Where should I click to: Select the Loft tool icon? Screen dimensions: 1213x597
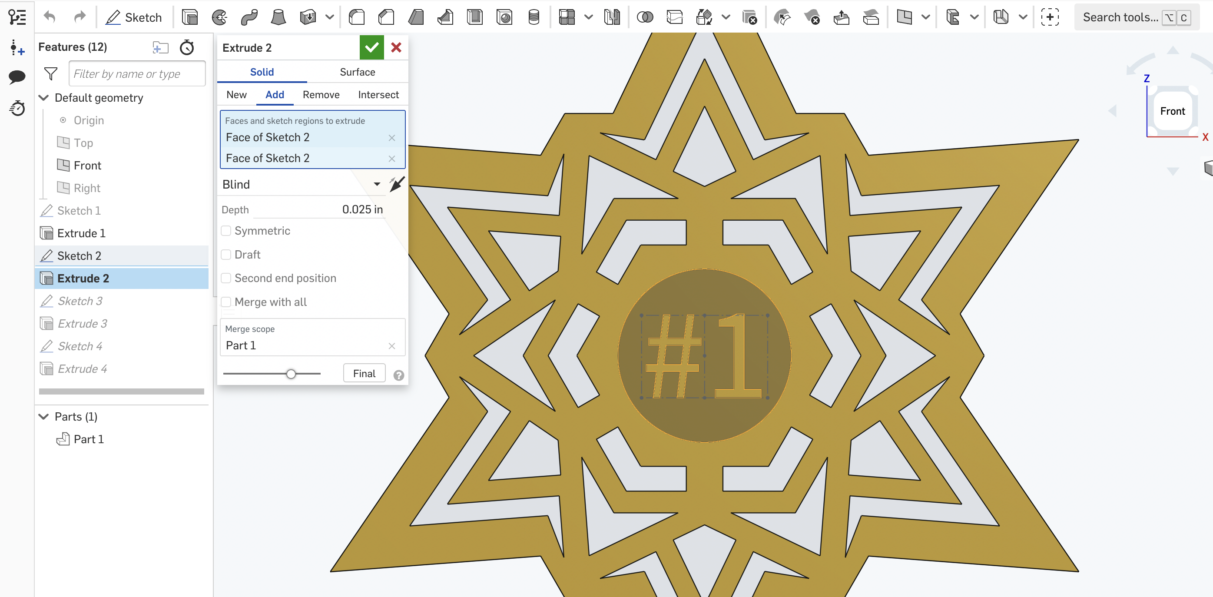pyautogui.click(x=279, y=17)
